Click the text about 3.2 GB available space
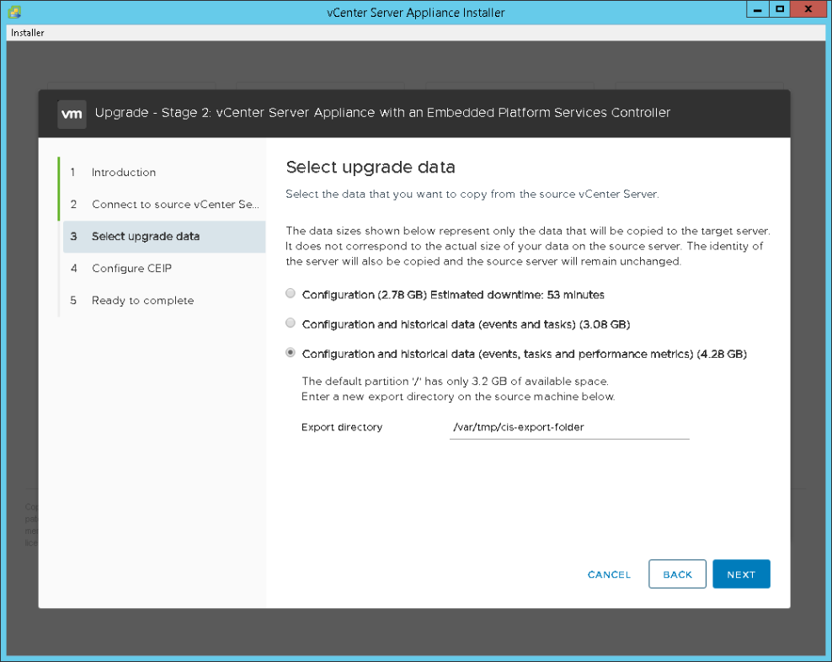The image size is (832, 662). (455, 382)
